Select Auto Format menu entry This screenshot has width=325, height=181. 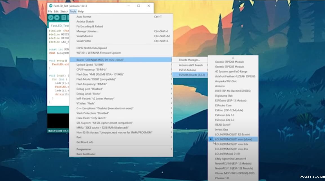[84, 17]
